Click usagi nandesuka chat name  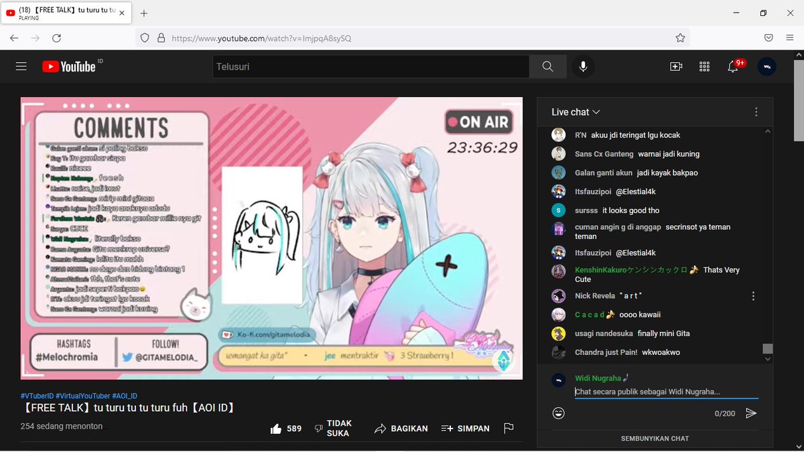coord(604,333)
